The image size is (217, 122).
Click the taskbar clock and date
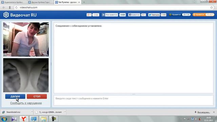209,119
